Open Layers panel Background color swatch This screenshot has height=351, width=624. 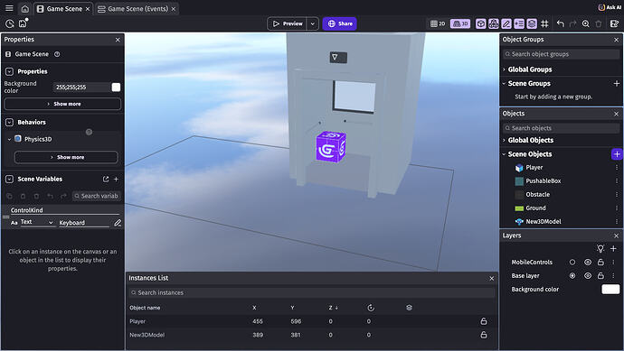click(x=610, y=289)
